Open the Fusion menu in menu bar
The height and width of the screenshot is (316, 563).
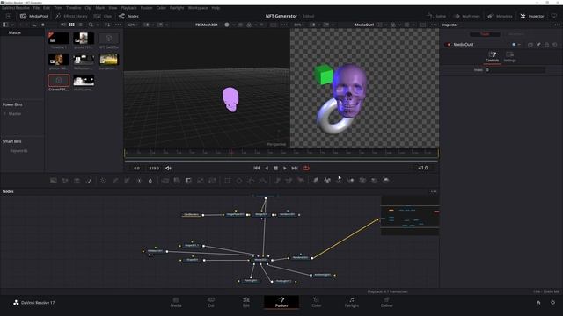(146, 8)
